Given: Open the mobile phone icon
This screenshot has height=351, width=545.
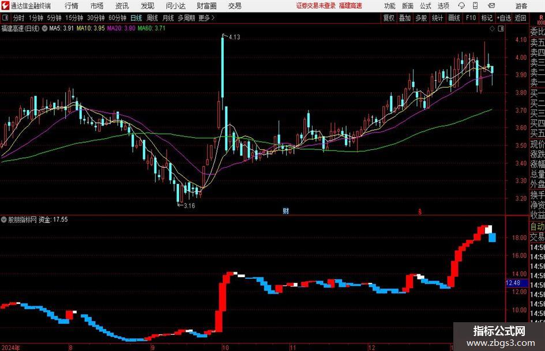Looking at the screenshot, I should coord(475,6).
